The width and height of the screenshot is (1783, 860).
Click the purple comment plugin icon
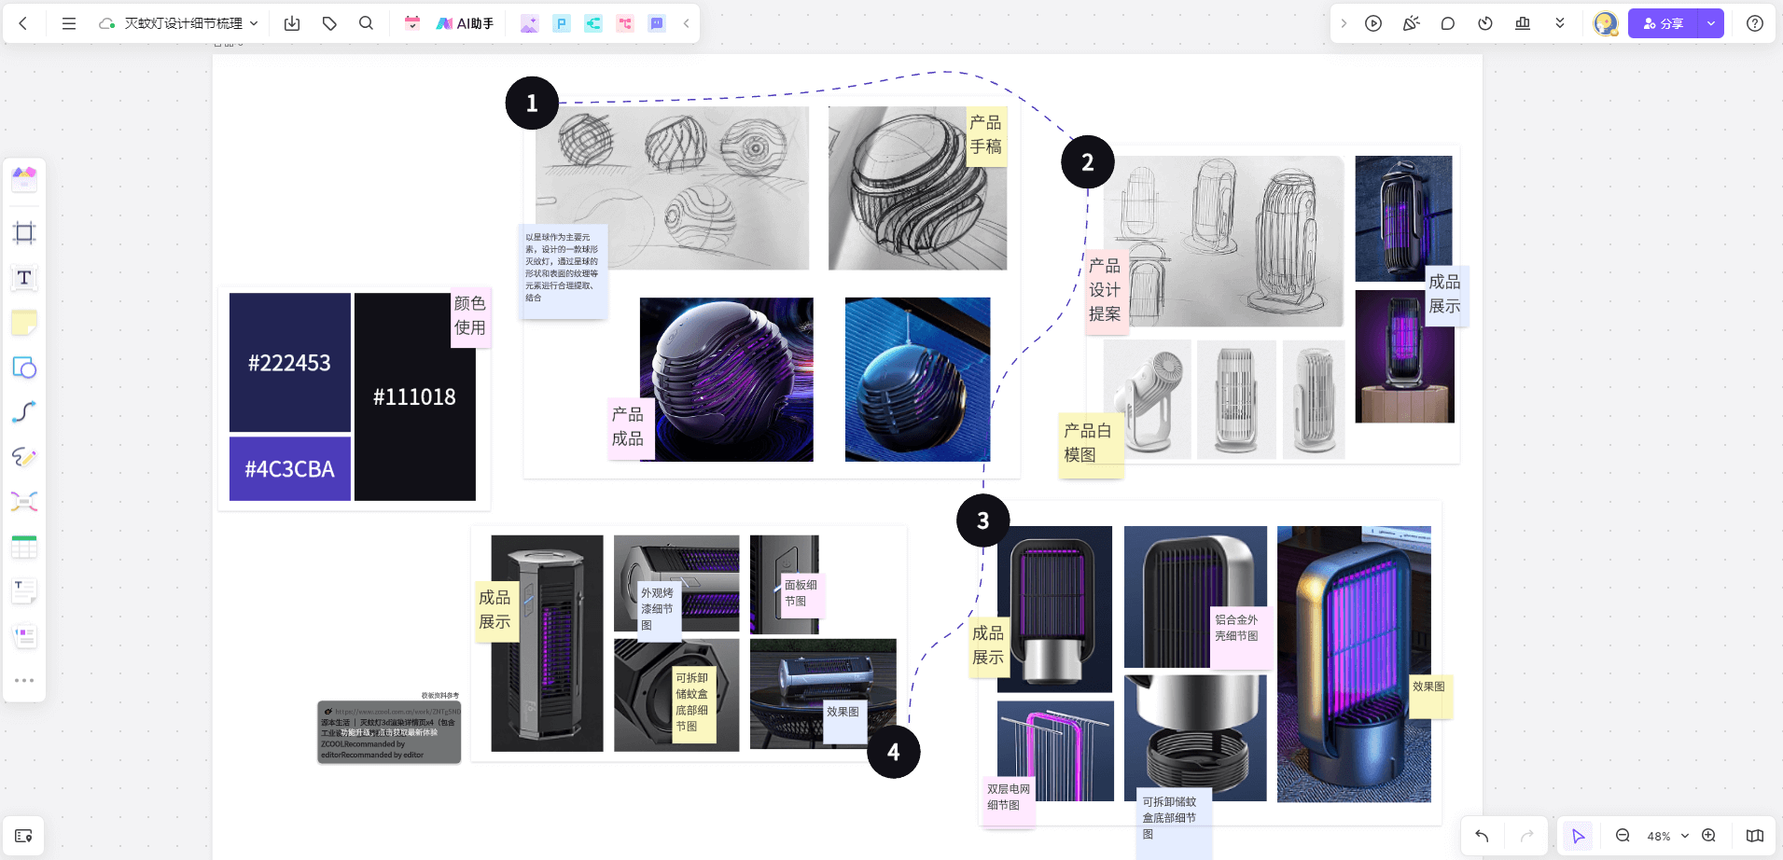click(x=657, y=23)
